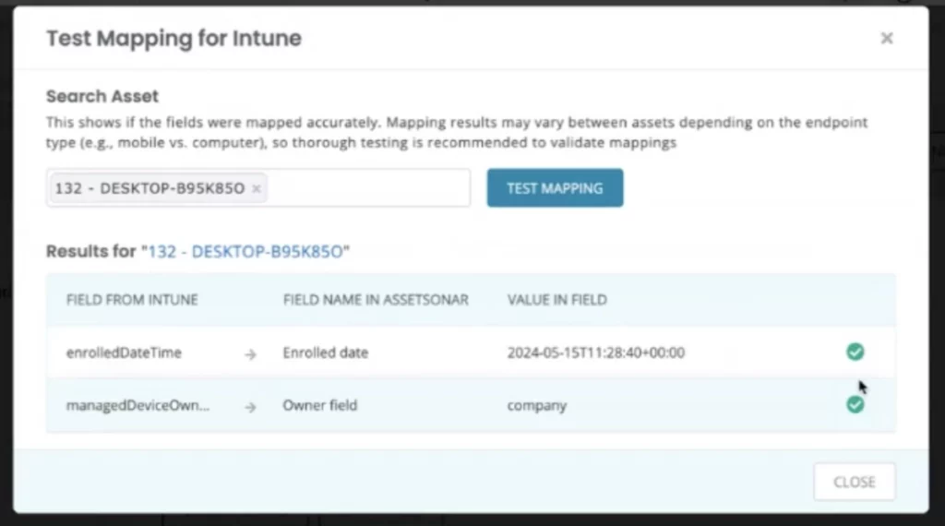This screenshot has width=945, height=526.
Task: Click the Owner field AssetSonar name
Action: pos(319,405)
